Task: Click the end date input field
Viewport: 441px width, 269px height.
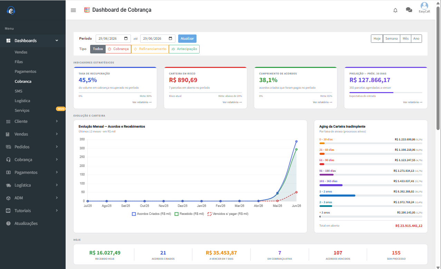Action: pyautogui.click(x=158, y=39)
